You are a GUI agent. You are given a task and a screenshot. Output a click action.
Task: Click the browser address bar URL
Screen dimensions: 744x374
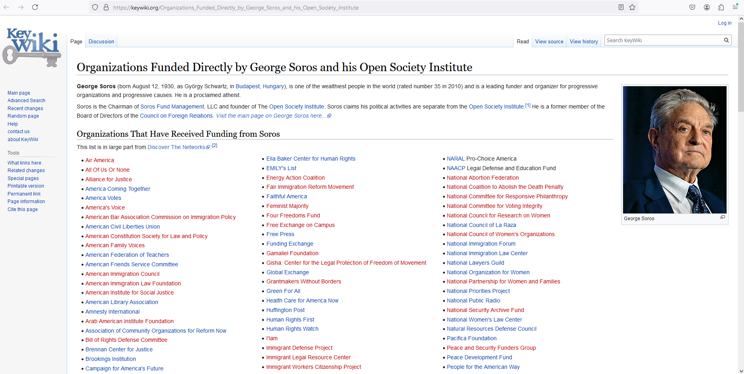click(236, 8)
